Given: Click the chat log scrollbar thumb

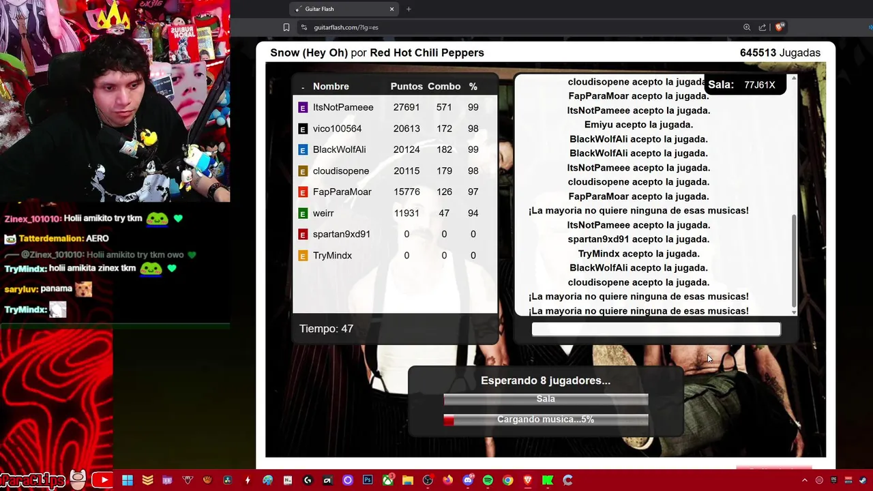Looking at the screenshot, I should 794,260.
